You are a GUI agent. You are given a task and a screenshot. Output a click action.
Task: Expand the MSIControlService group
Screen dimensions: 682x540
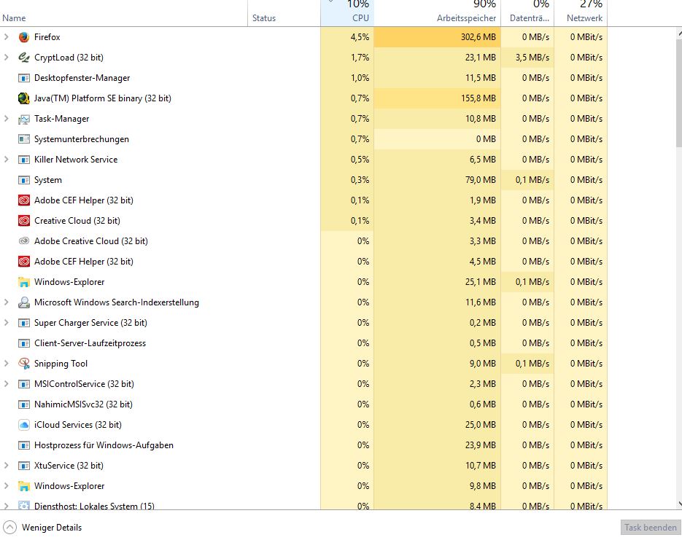click(x=6, y=385)
